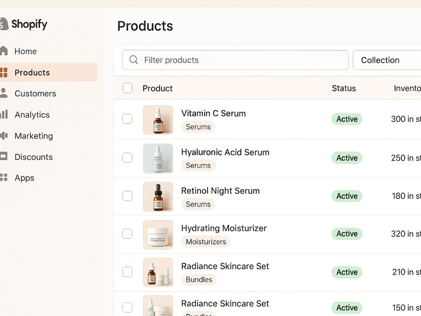Check the Vitamin C Serum row checkbox
The height and width of the screenshot is (316, 421).
click(127, 119)
